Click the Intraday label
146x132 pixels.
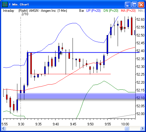click(x=8, y=11)
